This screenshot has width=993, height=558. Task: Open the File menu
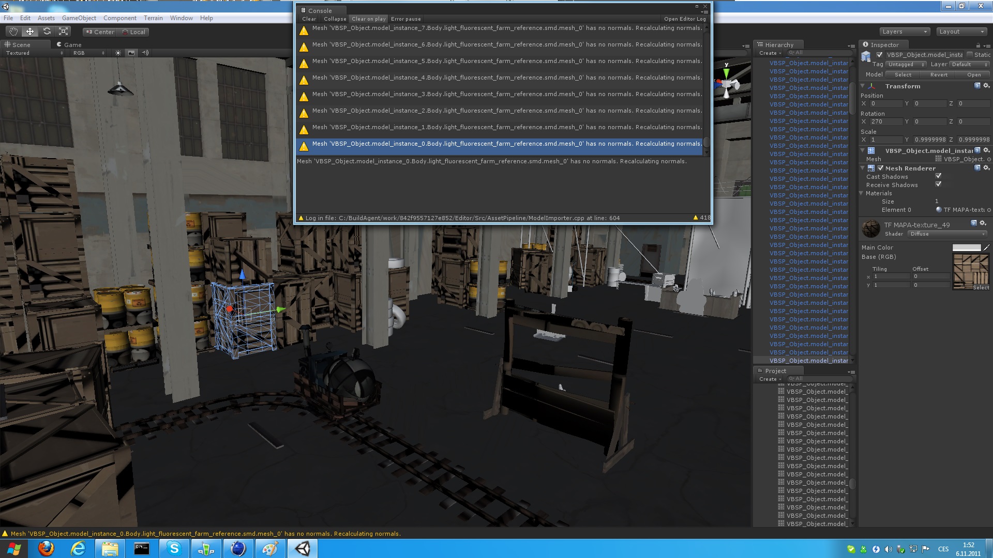9,18
